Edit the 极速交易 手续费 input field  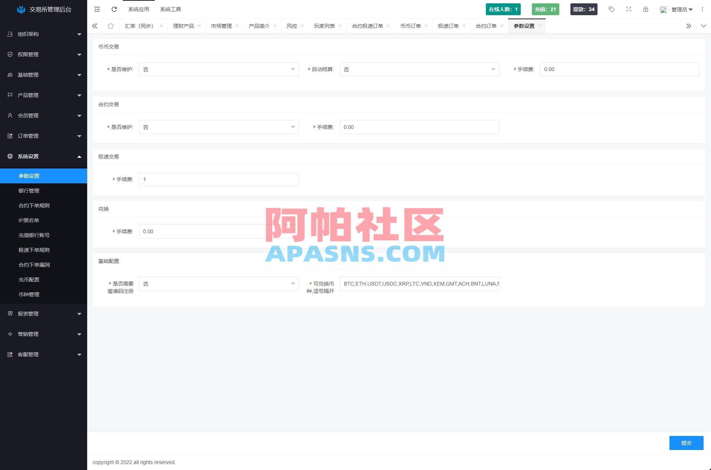coord(218,179)
